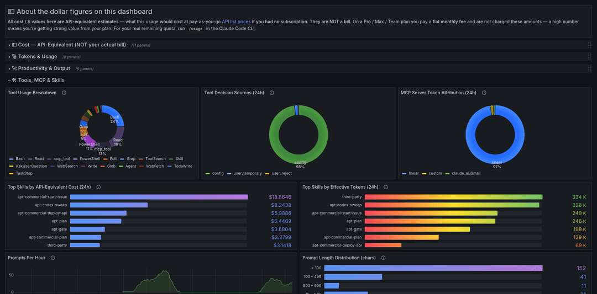Click the Tool Usage Breakdown panel title
This screenshot has width=597, height=294.
[x=32, y=93]
